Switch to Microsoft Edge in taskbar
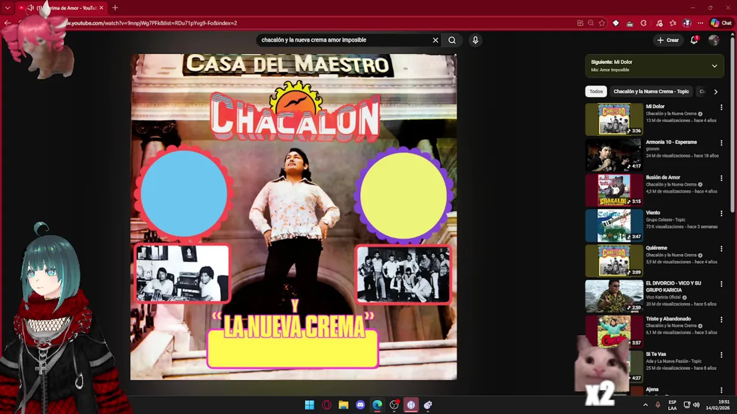This screenshot has width=737, height=414. (377, 405)
